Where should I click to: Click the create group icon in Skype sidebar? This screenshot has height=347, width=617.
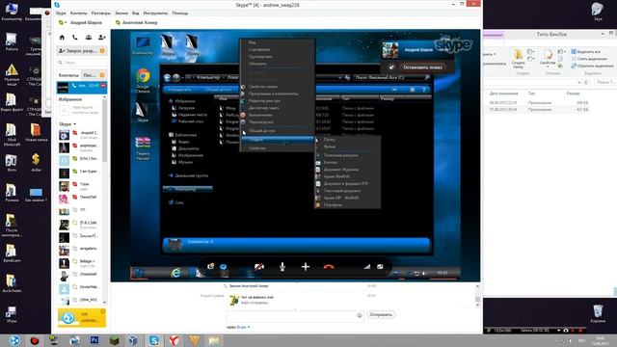click(x=89, y=38)
